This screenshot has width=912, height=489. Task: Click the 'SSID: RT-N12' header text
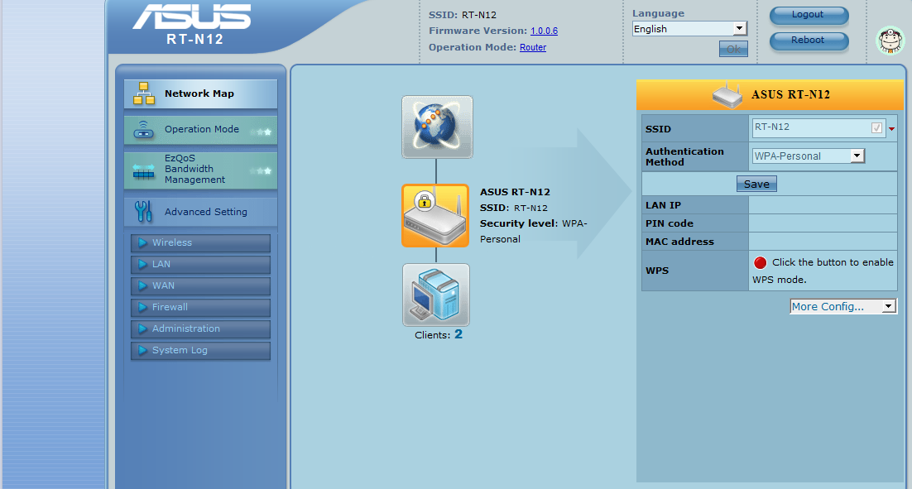click(463, 15)
